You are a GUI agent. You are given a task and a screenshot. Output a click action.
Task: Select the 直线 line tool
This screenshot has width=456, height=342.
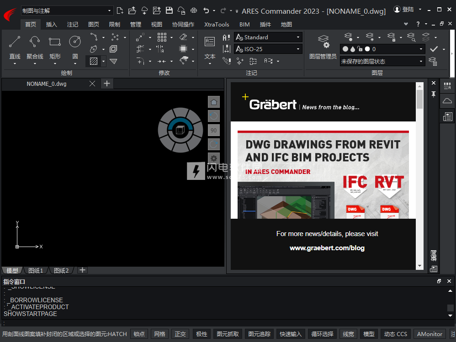(x=15, y=47)
